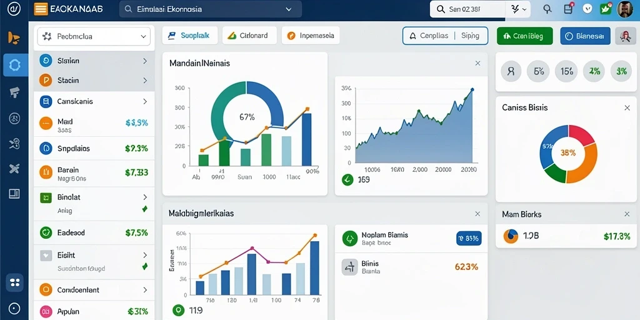Click the grid apps icon in sidebar
The height and width of the screenshot is (320, 640).
[x=15, y=282]
